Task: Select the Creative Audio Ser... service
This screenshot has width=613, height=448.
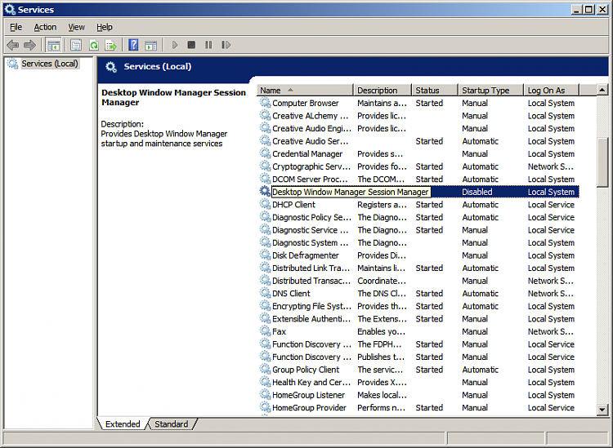Action: pos(418,141)
